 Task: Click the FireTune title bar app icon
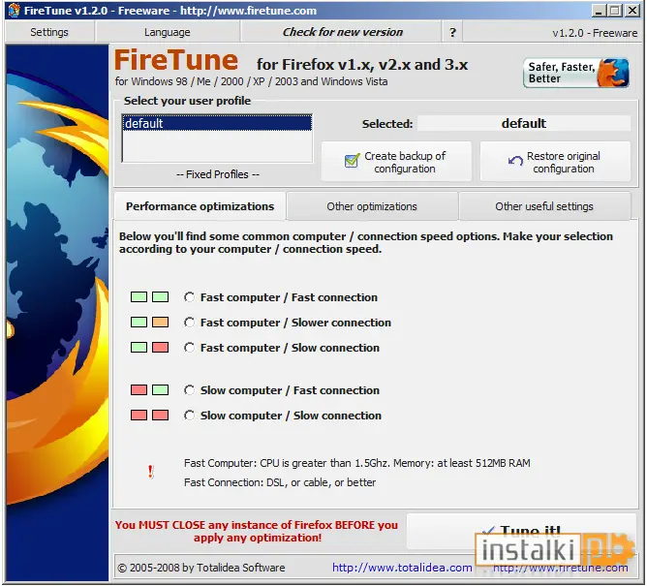pyautogui.click(x=14, y=10)
